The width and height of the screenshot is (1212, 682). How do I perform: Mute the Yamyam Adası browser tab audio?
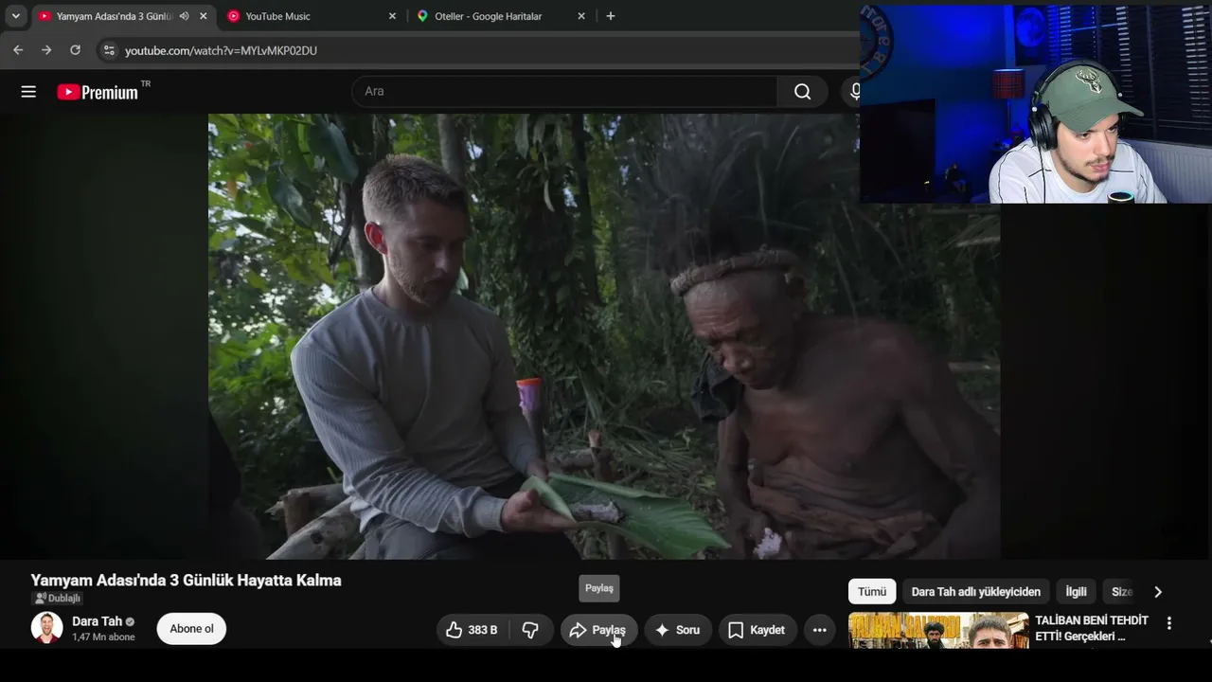tap(184, 16)
